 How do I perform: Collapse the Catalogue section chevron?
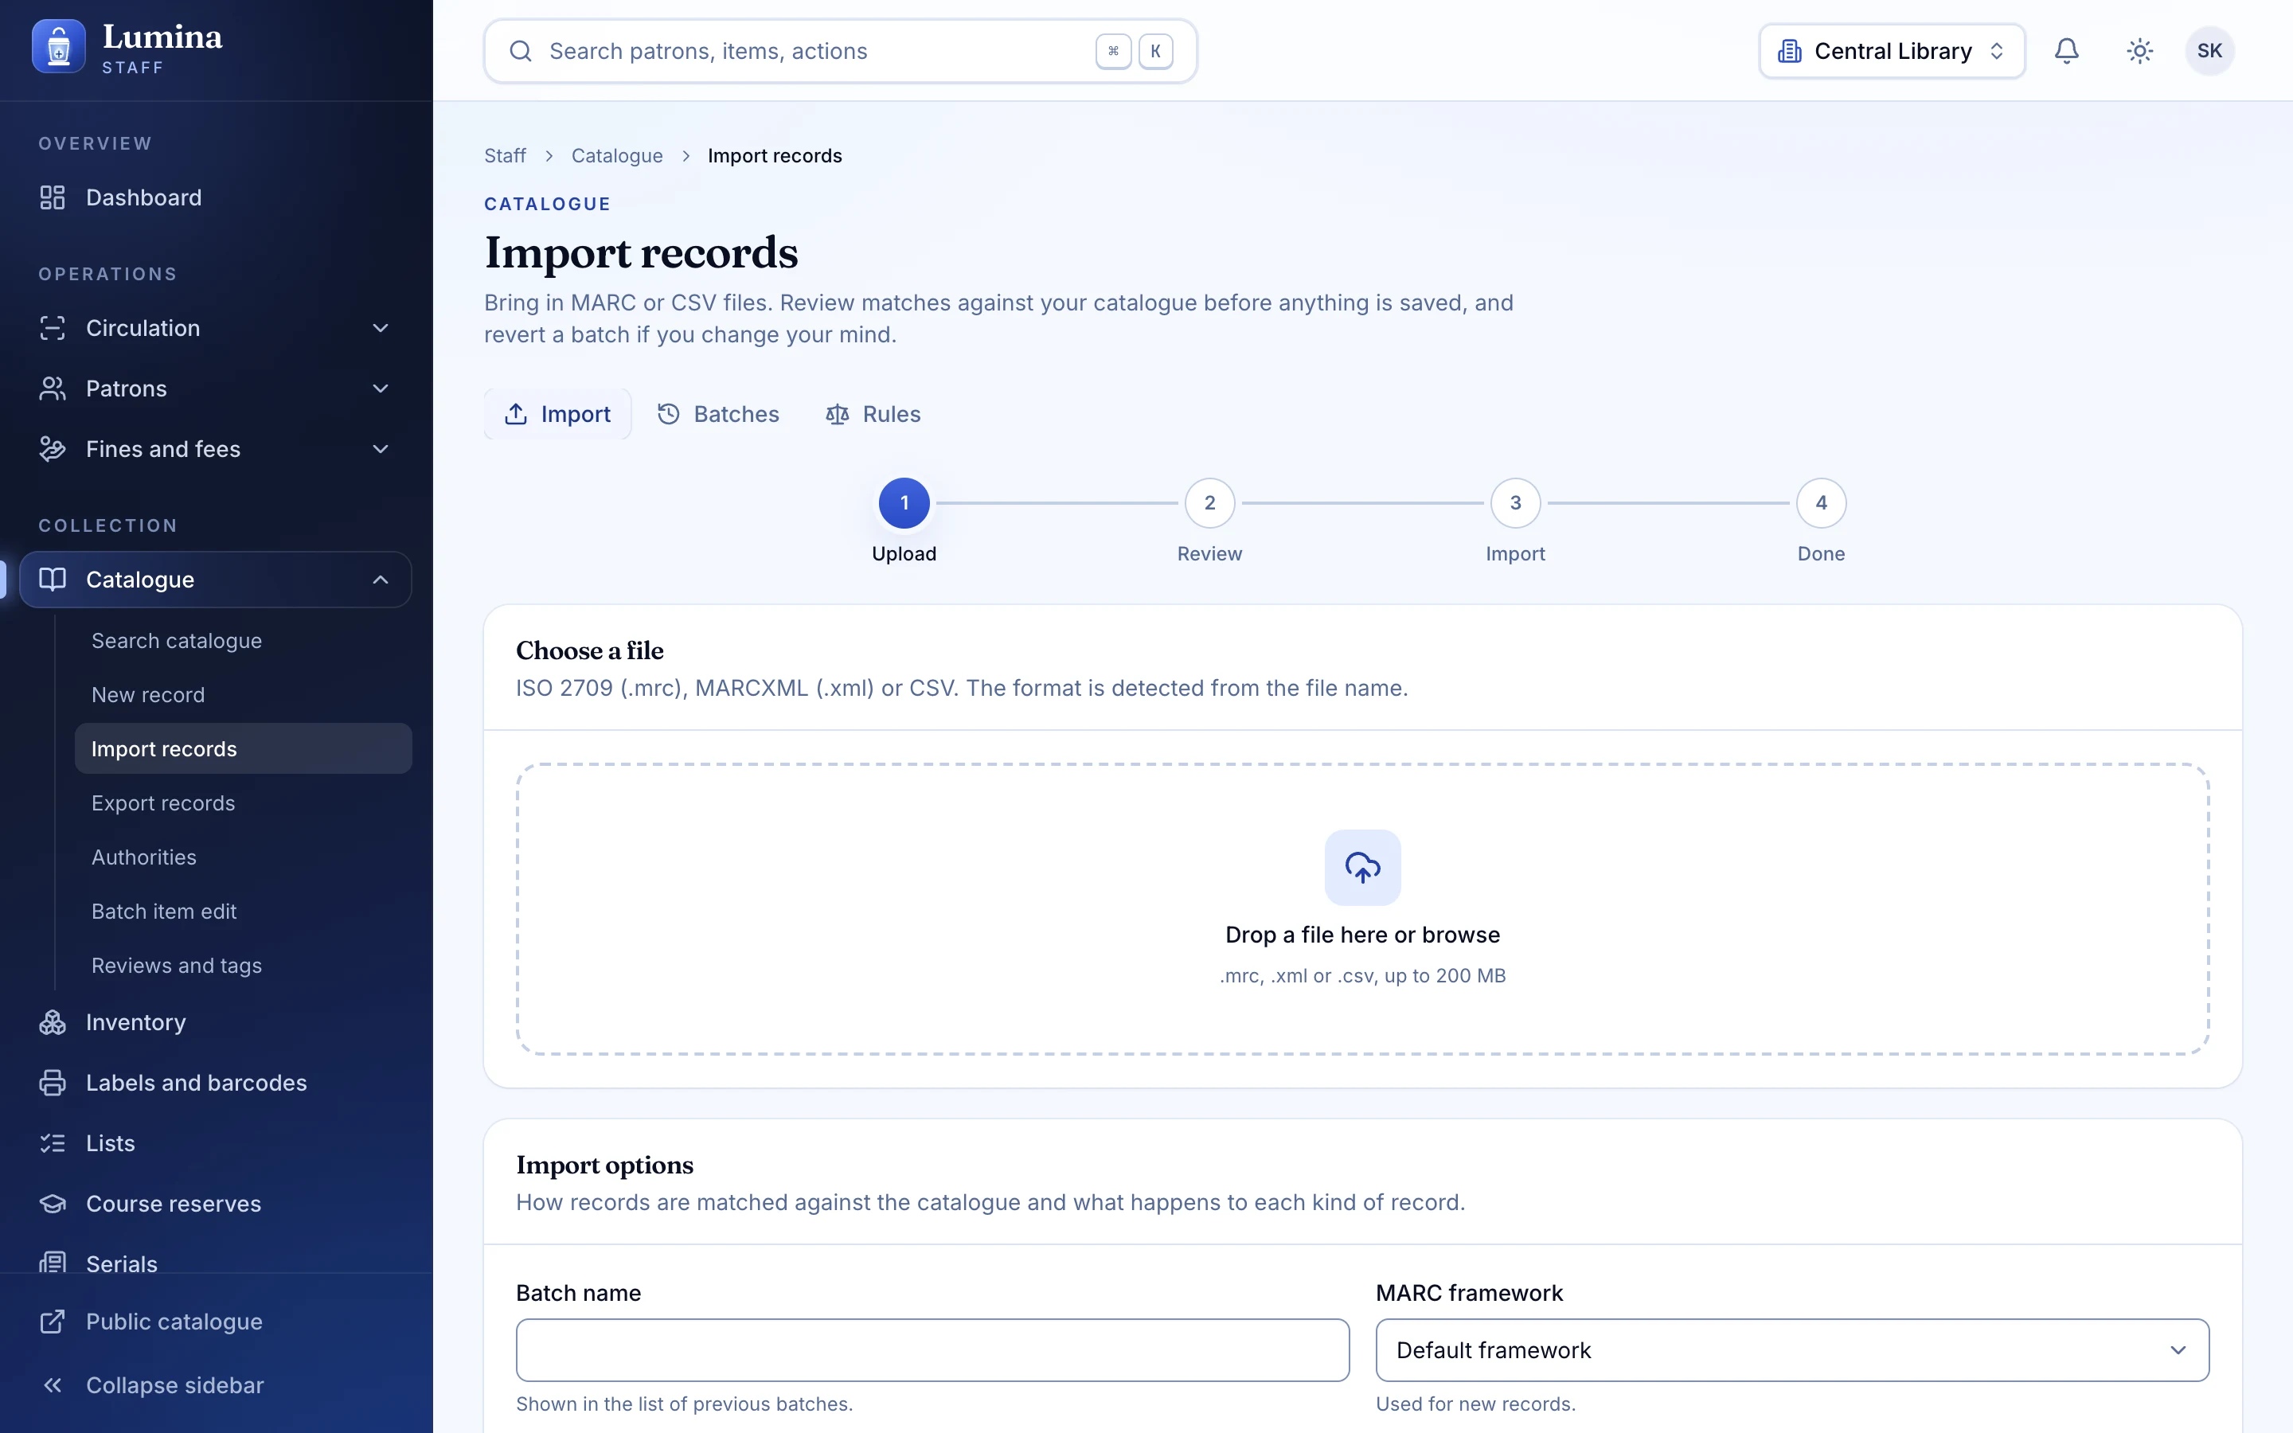coord(380,579)
